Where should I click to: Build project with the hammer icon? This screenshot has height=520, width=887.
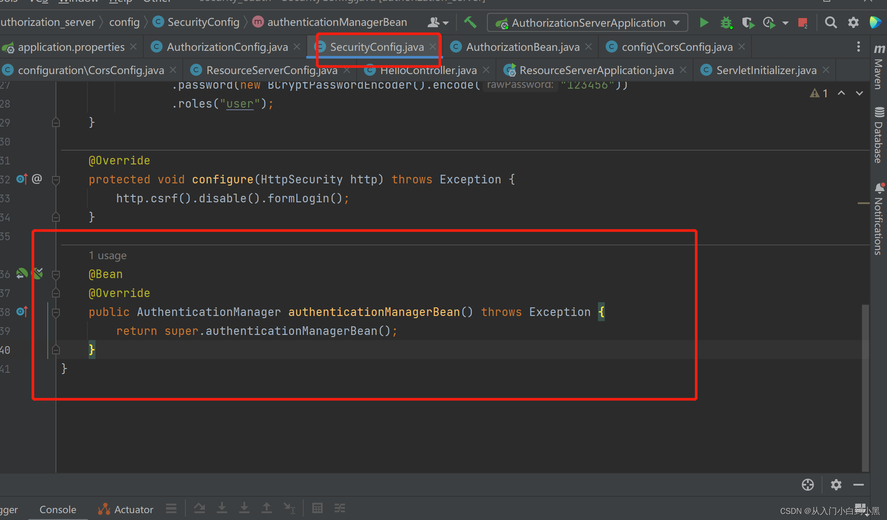click(x=470, y=22)
